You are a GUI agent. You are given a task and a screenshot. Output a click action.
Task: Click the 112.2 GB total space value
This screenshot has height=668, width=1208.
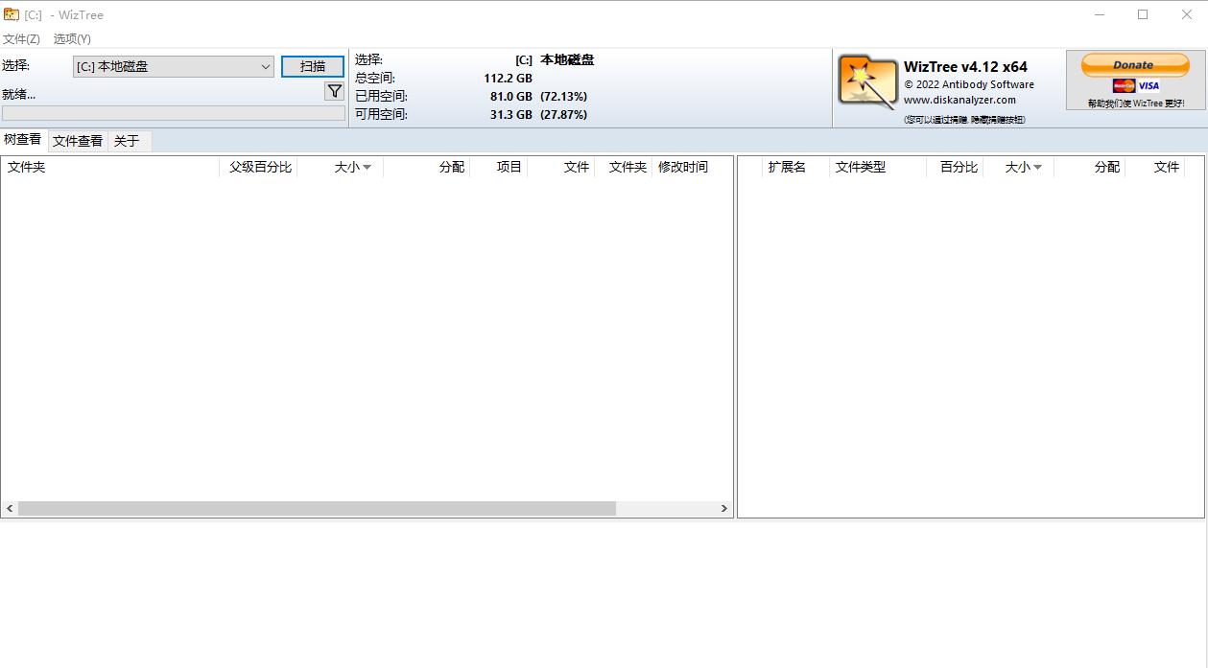point(508,78)
